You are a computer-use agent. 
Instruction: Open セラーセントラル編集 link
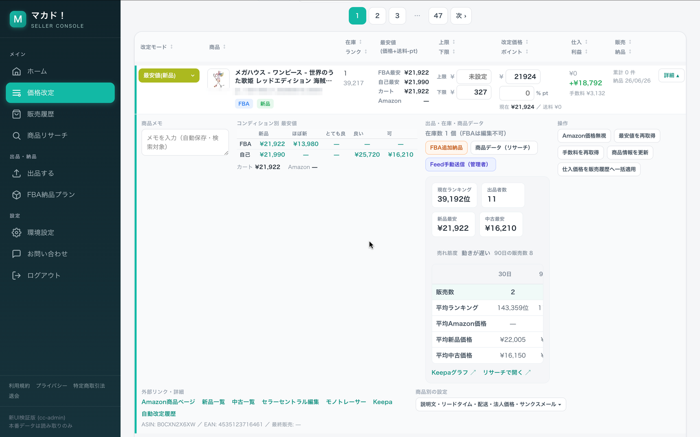(x=290, y=402)
